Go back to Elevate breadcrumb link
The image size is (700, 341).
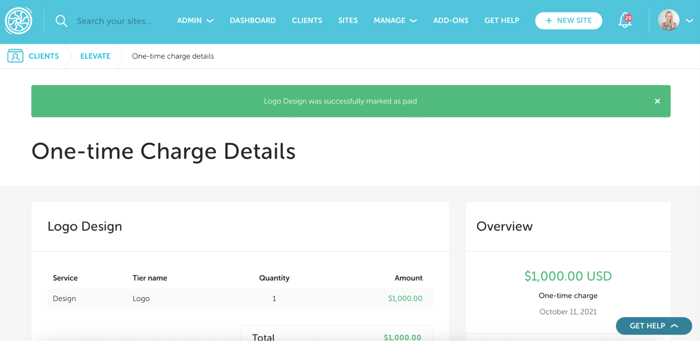point(95,56)
